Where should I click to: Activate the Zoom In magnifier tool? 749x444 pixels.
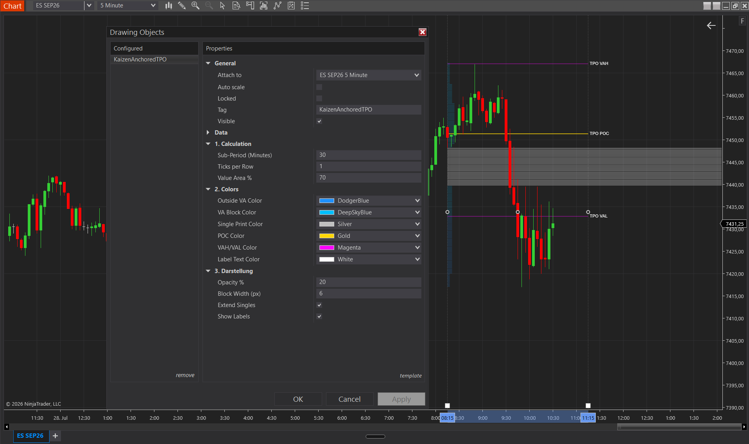coord(195,5)
